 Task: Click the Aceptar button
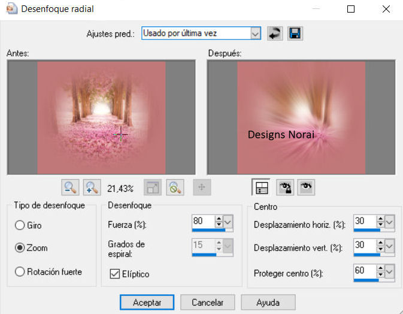click(147, 303)
